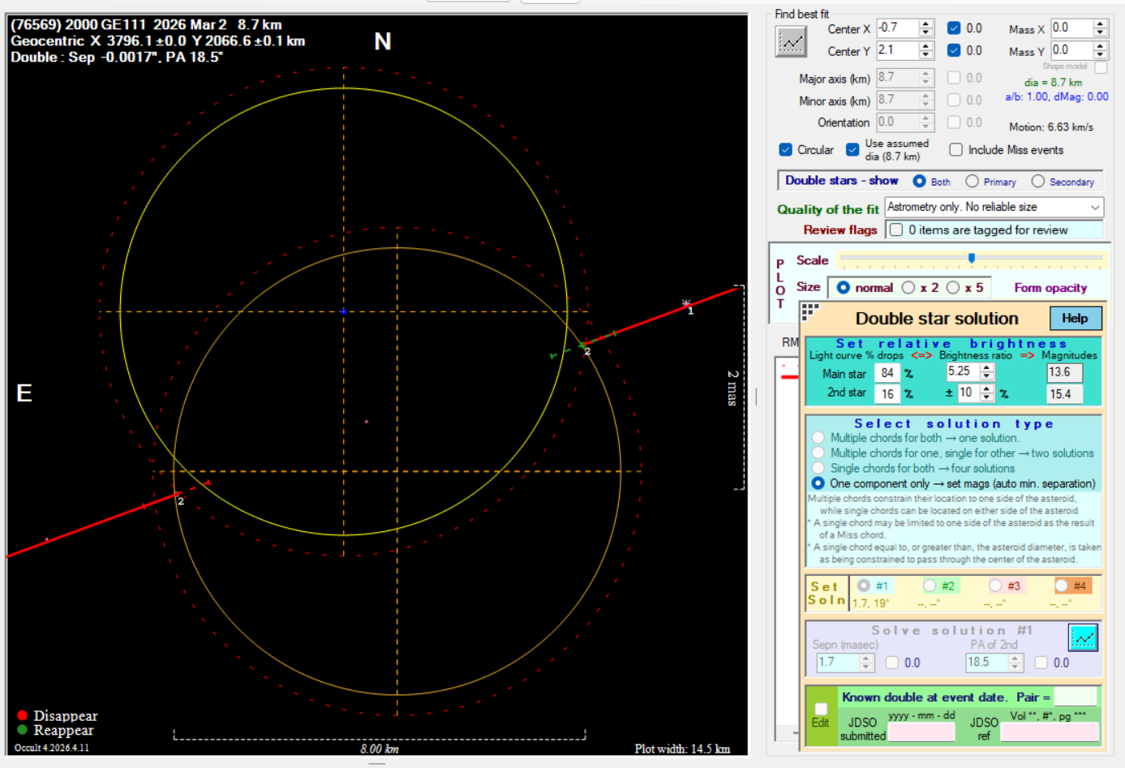Click the Main star % drop field
Image resolution: width=1125 pixels, height=768 pixels.
coord(887,373)
